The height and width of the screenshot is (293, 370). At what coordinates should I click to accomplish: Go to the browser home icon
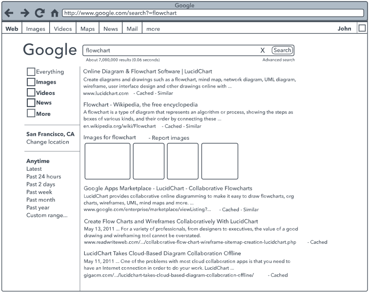(55, 13)
